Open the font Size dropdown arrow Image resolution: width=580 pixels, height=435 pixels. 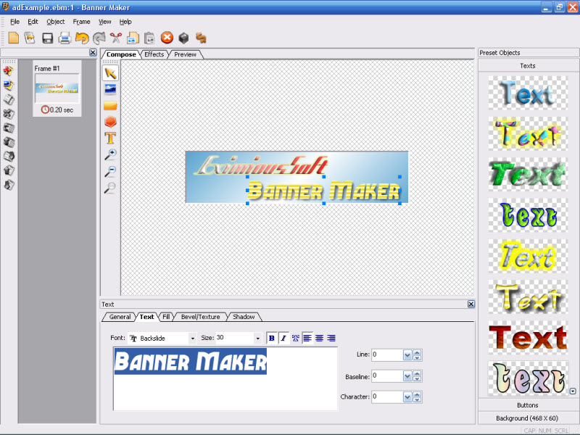[257, 338]
